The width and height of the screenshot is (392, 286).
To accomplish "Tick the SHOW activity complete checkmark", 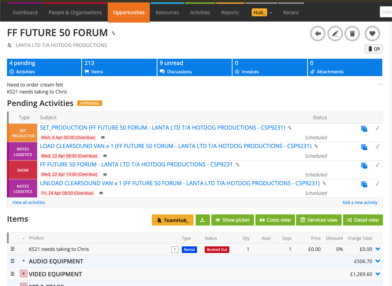I will [378, 165].
